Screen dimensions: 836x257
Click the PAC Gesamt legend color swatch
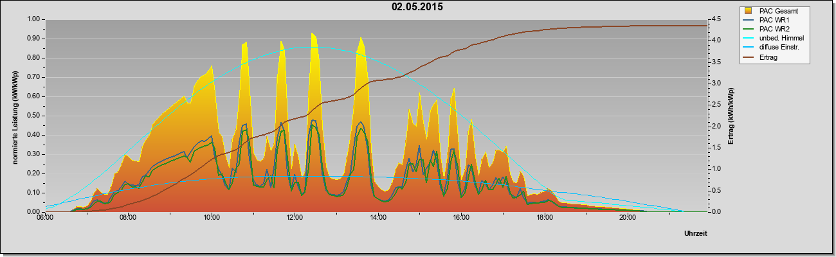click(x=749, y=11)
